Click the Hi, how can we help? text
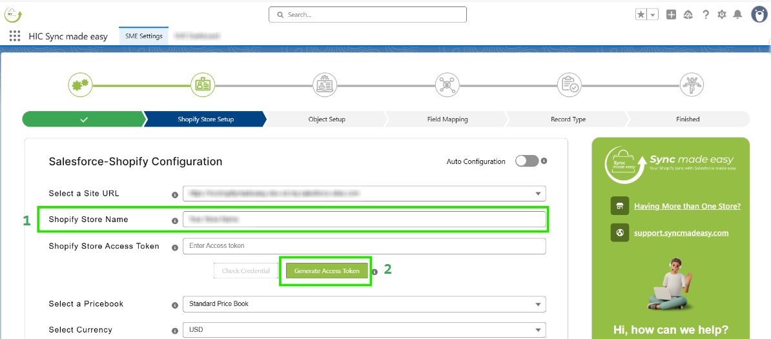This screenshot has width=771, height=339. click(671, 329)
